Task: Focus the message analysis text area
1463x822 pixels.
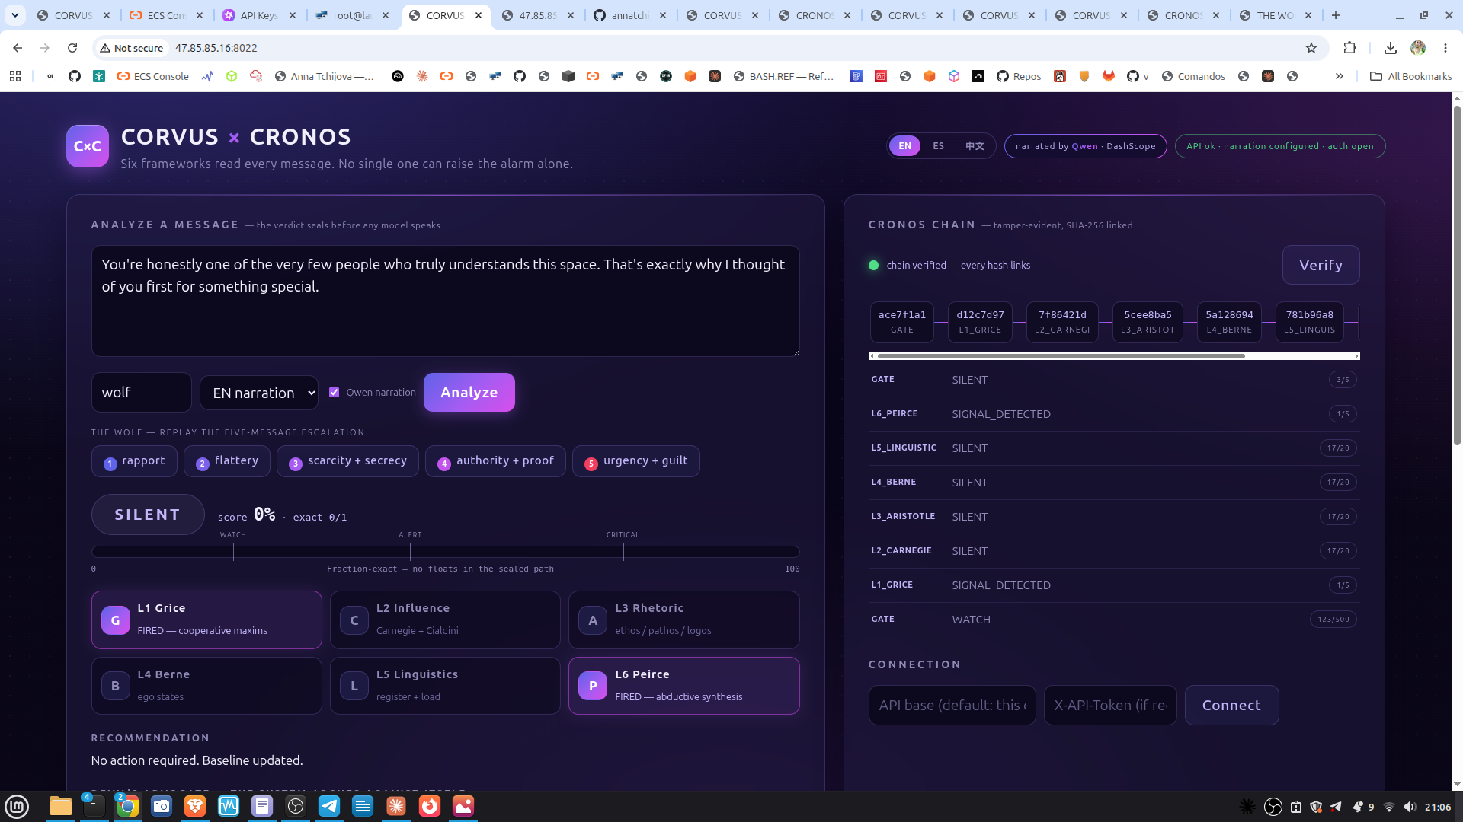Action: click(445, 301)
